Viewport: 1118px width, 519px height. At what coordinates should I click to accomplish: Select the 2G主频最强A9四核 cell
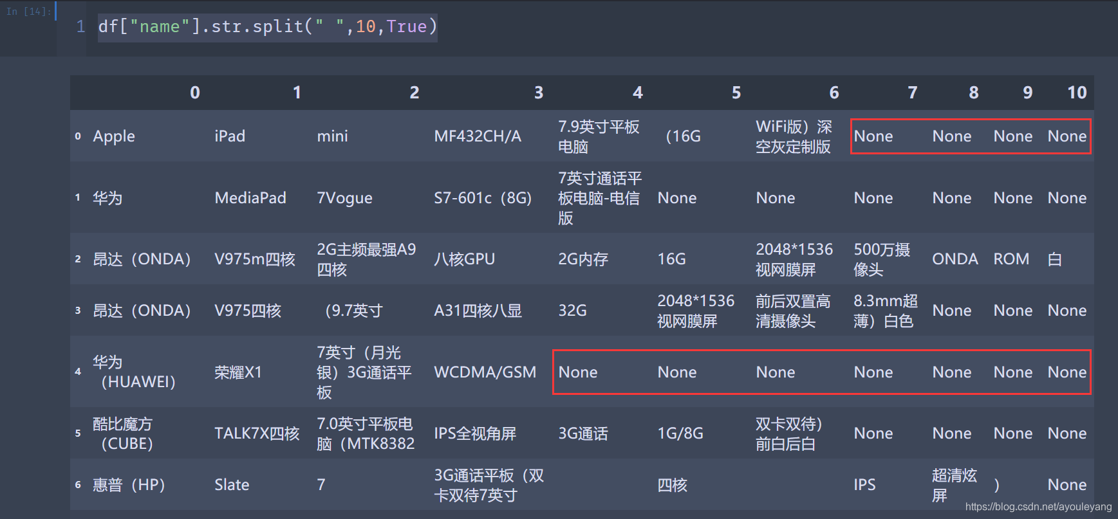point(366,259)
